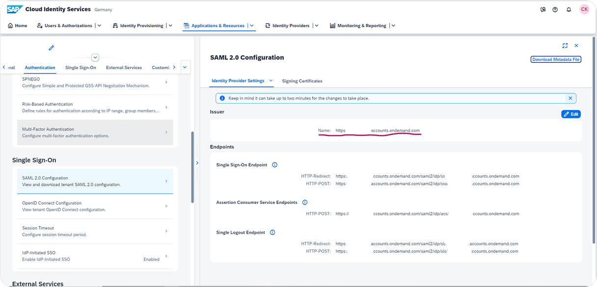Click info icon beside Single Logout Endpoint

272,233
